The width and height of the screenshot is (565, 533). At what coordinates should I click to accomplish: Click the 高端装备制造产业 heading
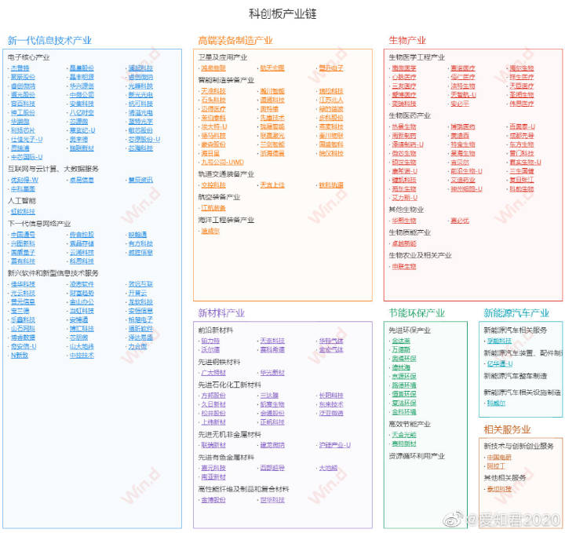point(235,40)
